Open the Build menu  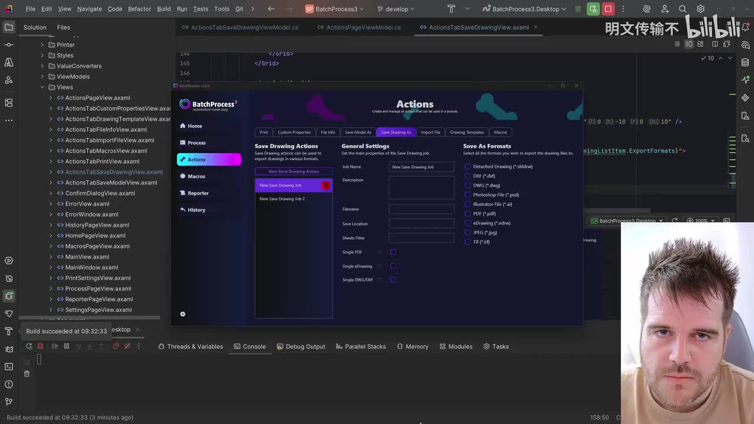point(164,9)
